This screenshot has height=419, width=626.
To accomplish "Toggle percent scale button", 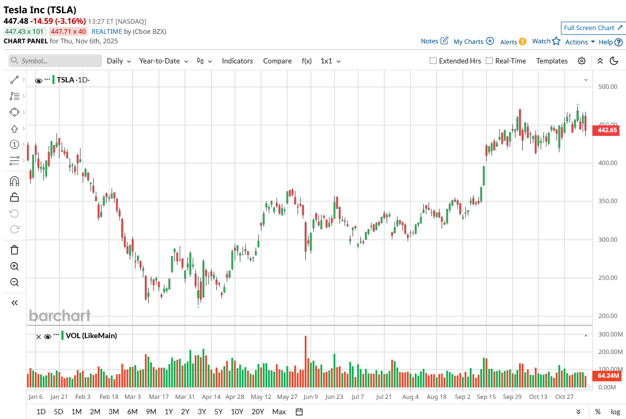I will coord(597,412).
